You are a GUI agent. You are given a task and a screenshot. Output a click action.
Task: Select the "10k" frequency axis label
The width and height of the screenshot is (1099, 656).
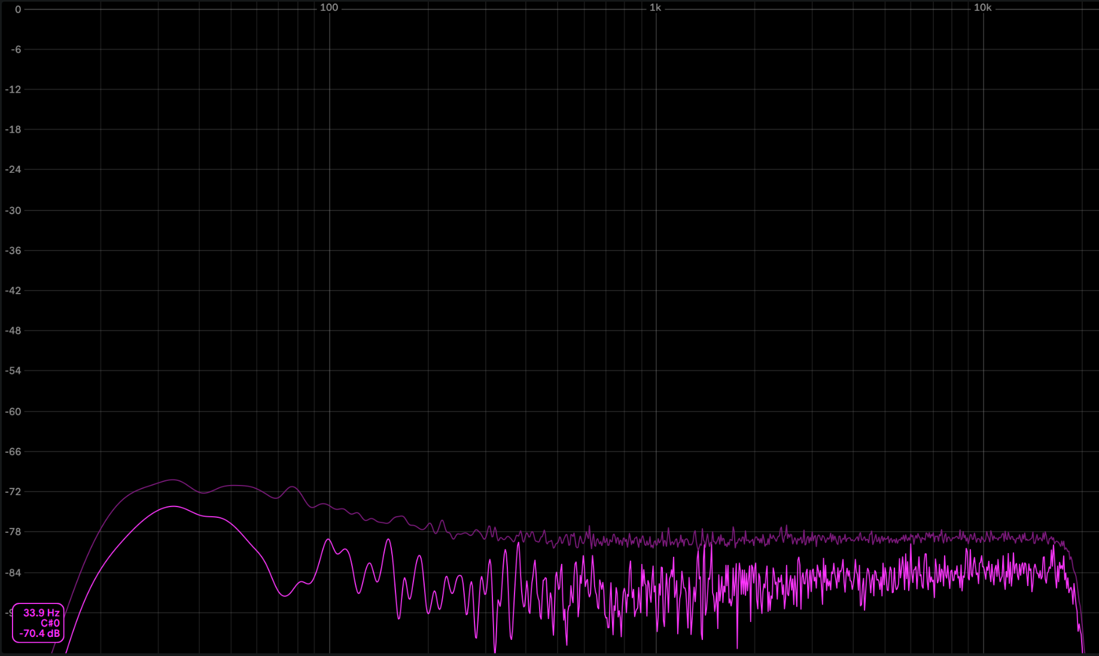(983, 8)
